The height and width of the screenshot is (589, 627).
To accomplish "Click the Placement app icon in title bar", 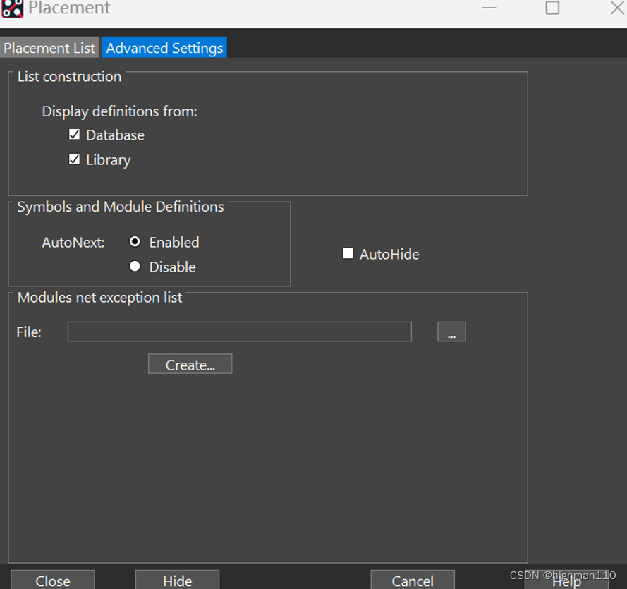I will (13, 8).
